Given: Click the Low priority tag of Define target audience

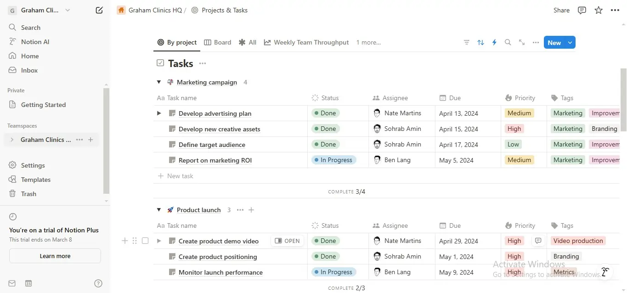Looking at the screenshot, I should pos(513,144).
